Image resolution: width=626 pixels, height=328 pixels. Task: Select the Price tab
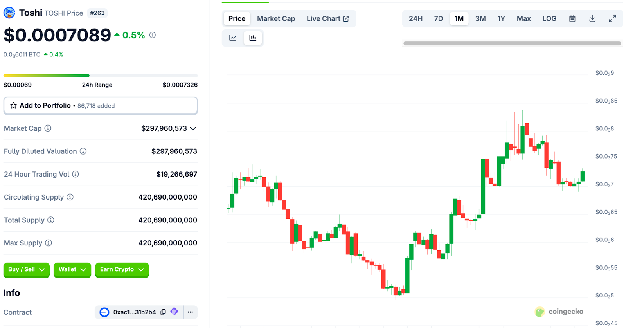tap(237, 18)
